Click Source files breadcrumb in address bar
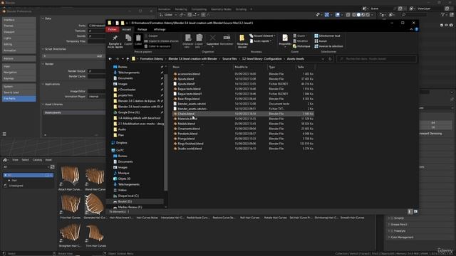Viewport: 456px width, 256px height. pos(229,59)
